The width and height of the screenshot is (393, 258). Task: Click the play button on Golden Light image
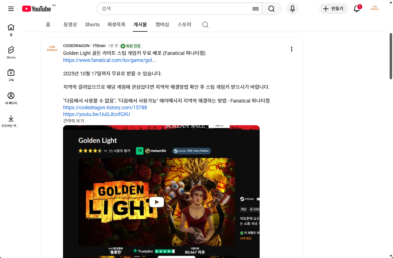157,202
